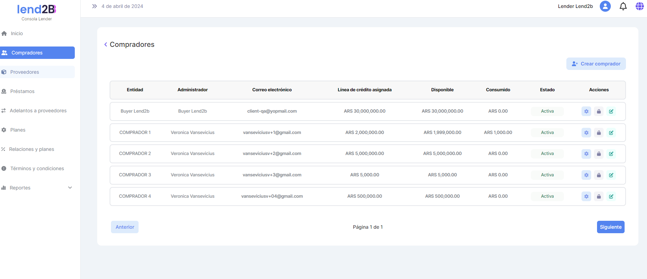Go back using the arrow beside Compradores
The image size is (647, 279).
click(105, 44)
